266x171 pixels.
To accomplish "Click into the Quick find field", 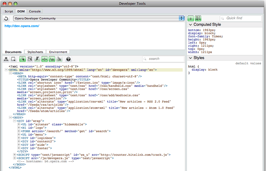I will (x=241, y=18).
